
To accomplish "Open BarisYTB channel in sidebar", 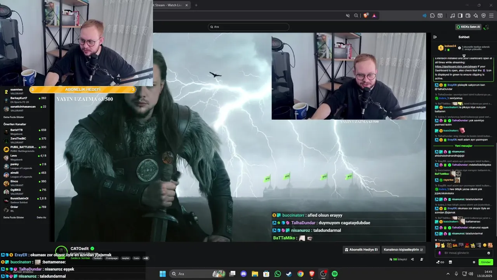I will [25, 132].
